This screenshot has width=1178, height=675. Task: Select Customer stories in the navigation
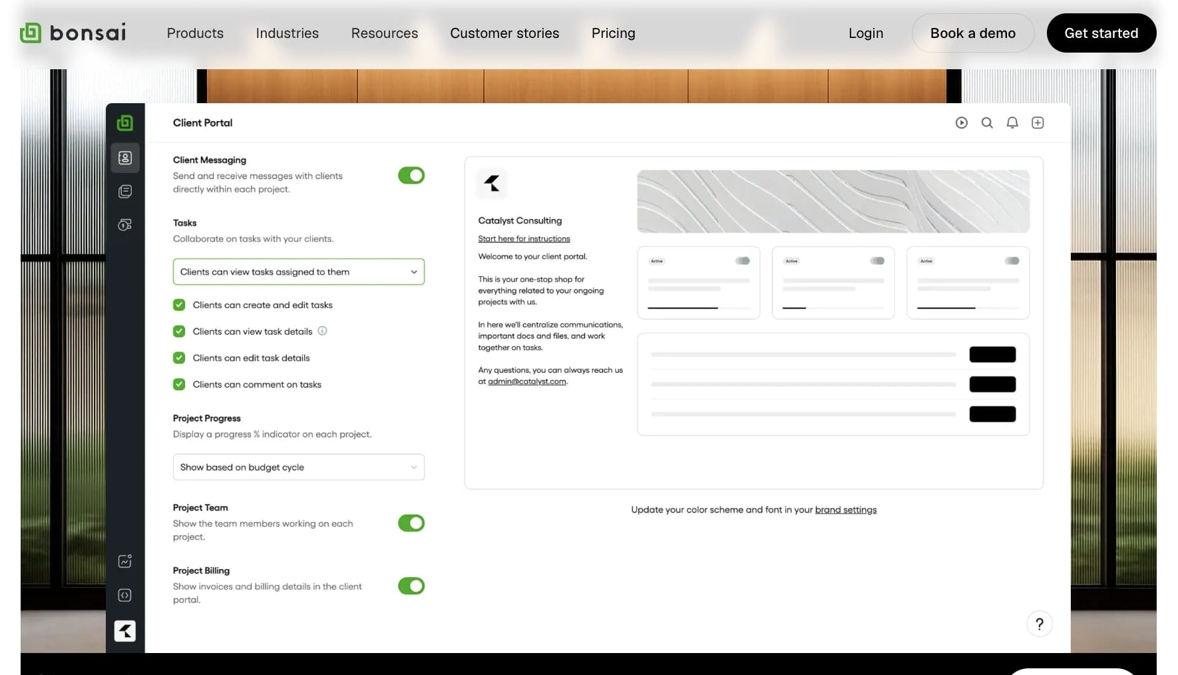pos(504,33)
